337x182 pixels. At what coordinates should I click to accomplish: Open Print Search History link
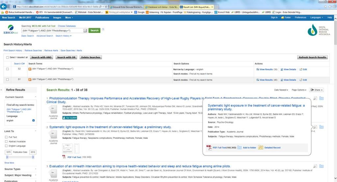[x=13, y=51]
